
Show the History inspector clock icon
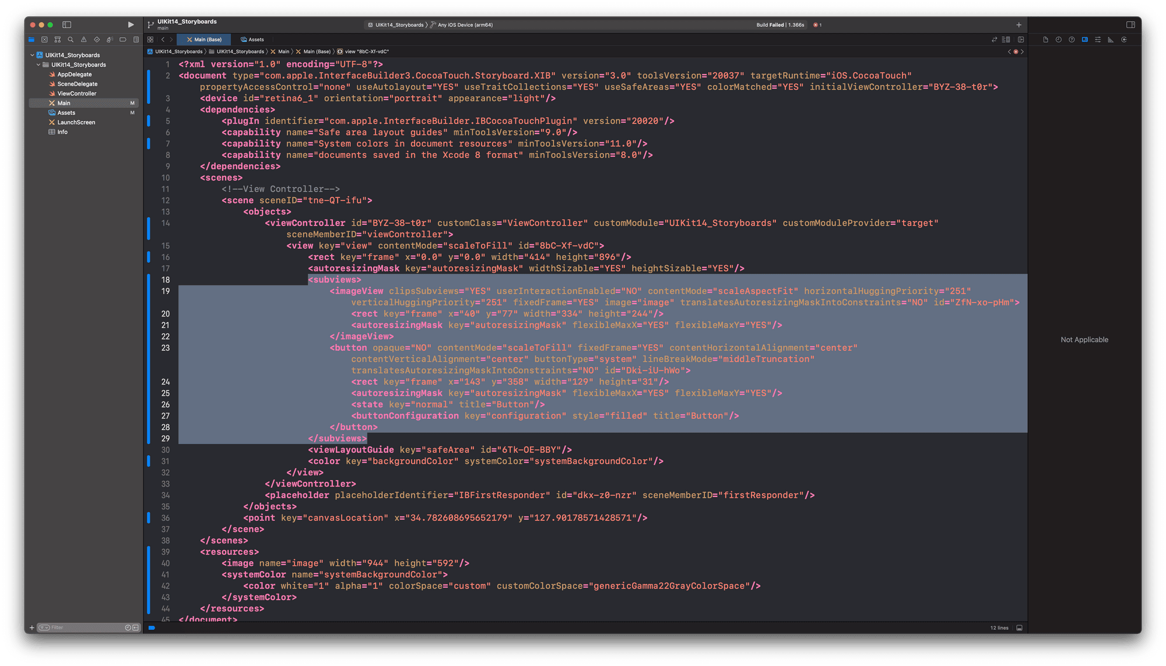[1059, 40]
